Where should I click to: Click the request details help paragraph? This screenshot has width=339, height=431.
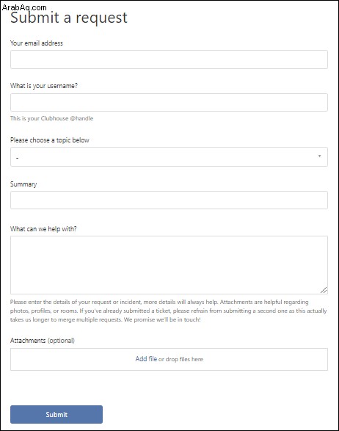coord(169,311)
